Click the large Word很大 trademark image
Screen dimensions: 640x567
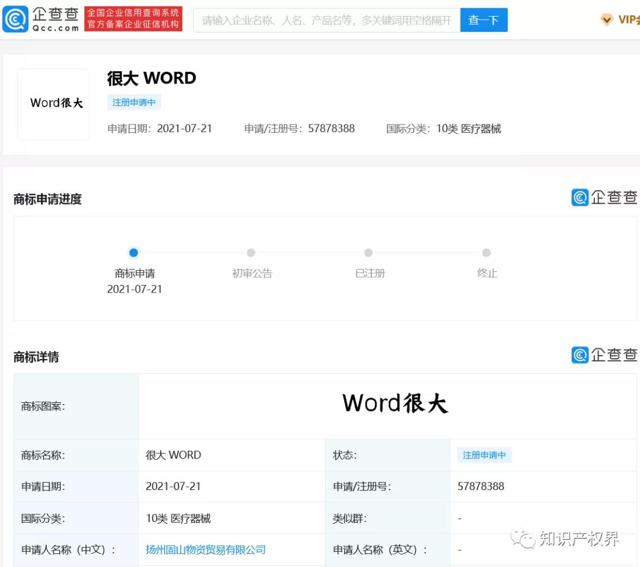tap(395, 403)
